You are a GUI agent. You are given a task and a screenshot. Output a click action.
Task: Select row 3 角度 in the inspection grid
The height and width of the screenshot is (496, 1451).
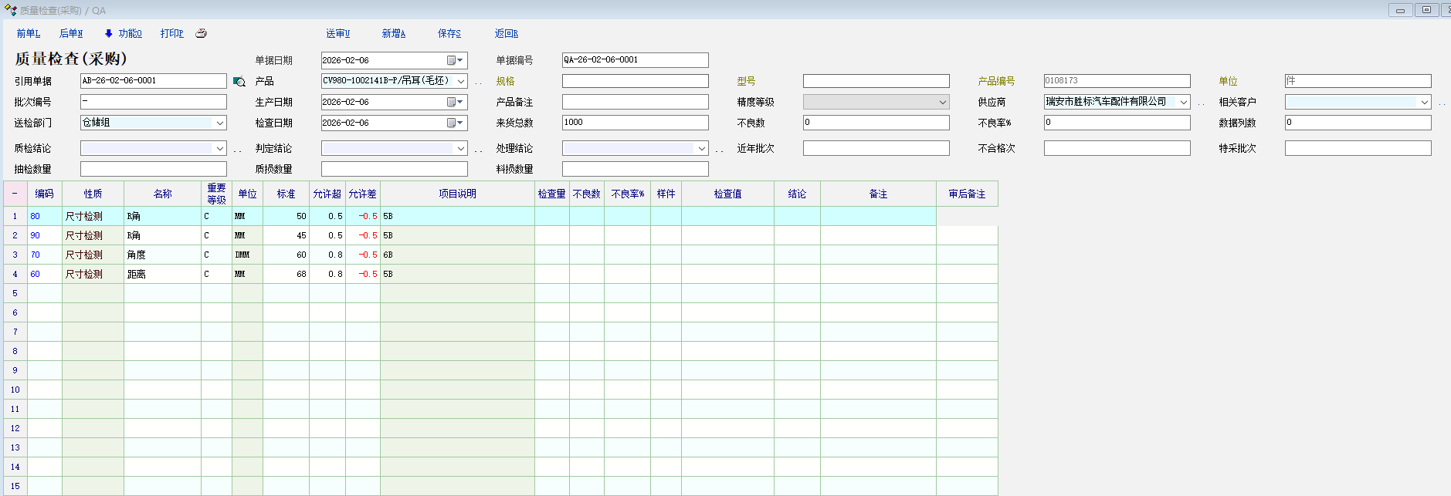(x=161, y=255)
